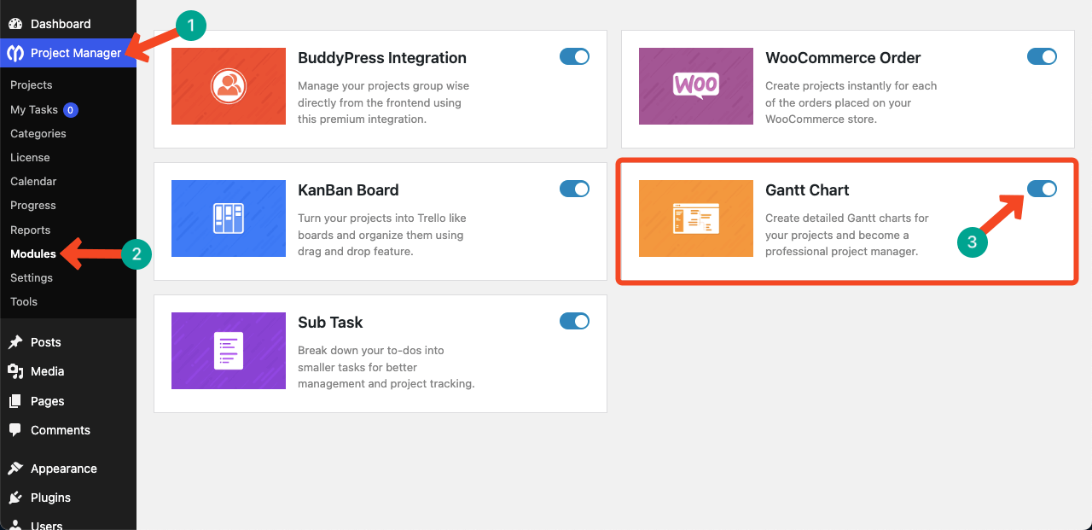Toggle the BuddyPress Integration module switch
Viewport: 1092px width, 530px height.
(574, 56)
